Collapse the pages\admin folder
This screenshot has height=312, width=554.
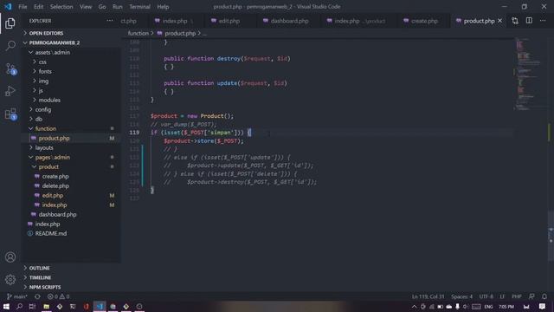tap(52, 158)
